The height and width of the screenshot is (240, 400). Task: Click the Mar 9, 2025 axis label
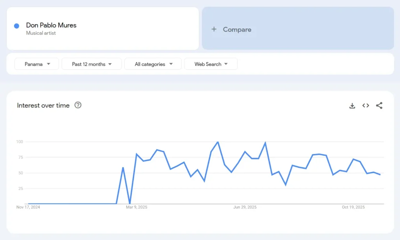point(136,207)
